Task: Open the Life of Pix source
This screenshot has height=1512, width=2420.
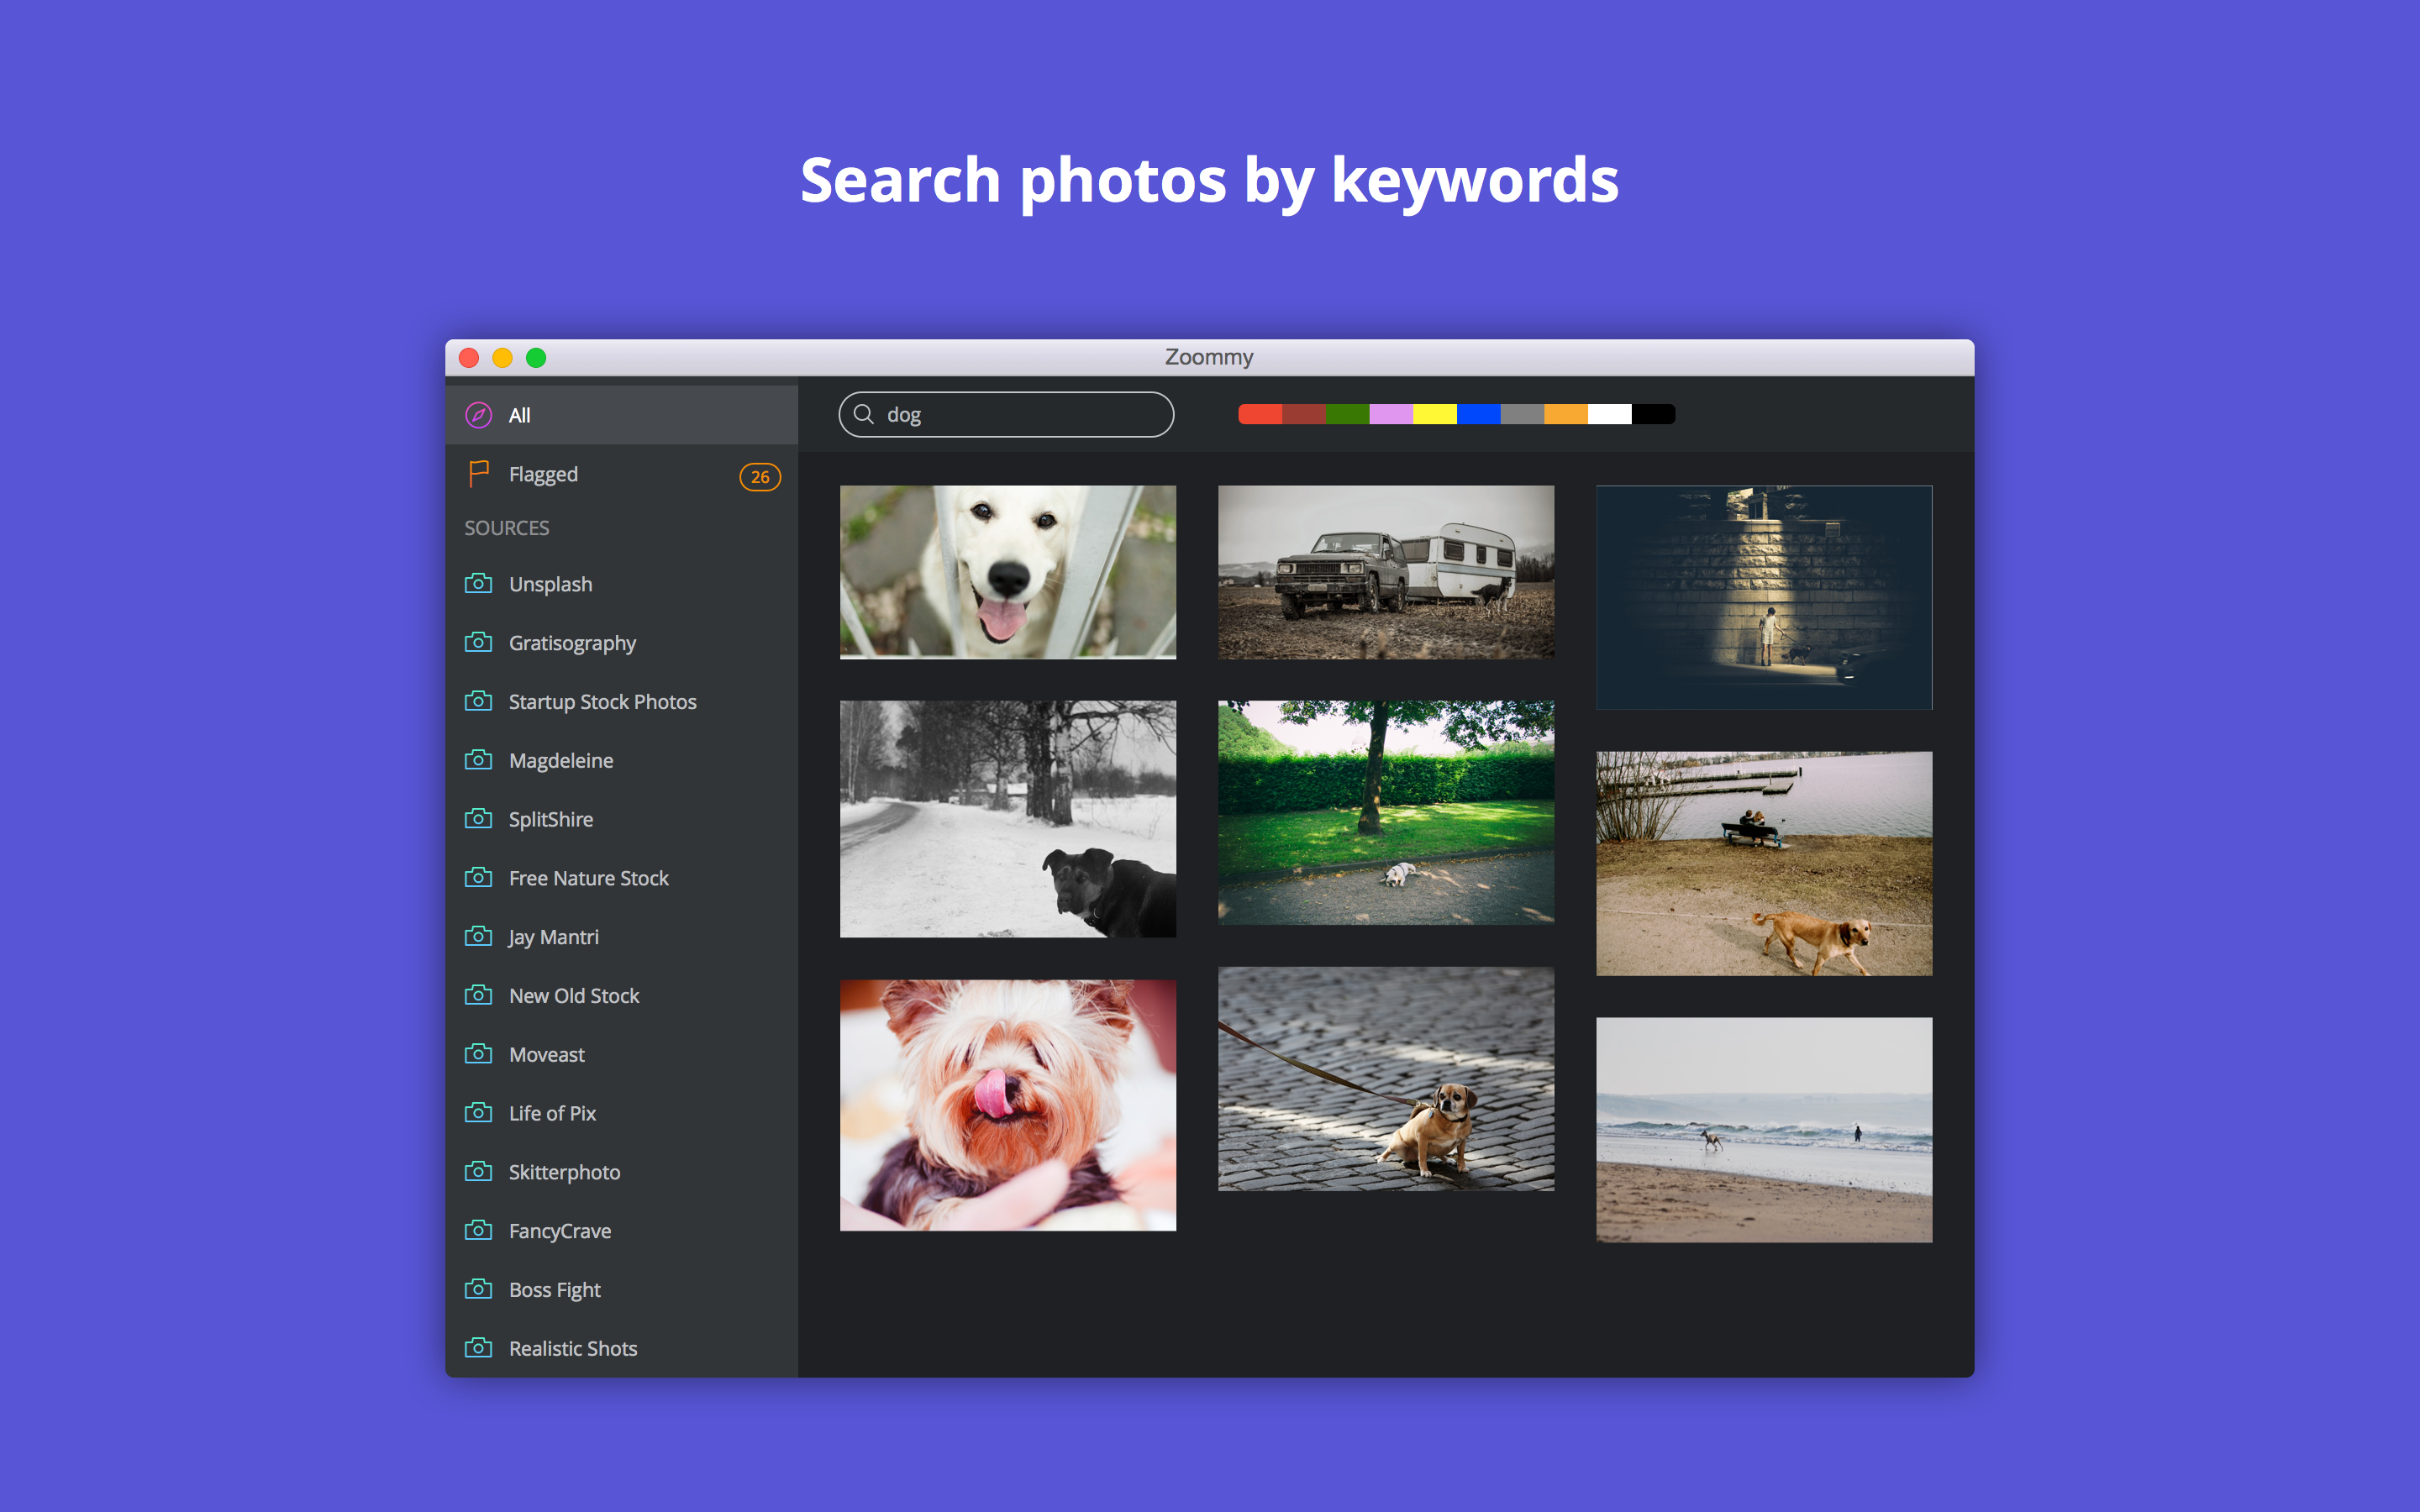Action: (x=552, y=1113)
